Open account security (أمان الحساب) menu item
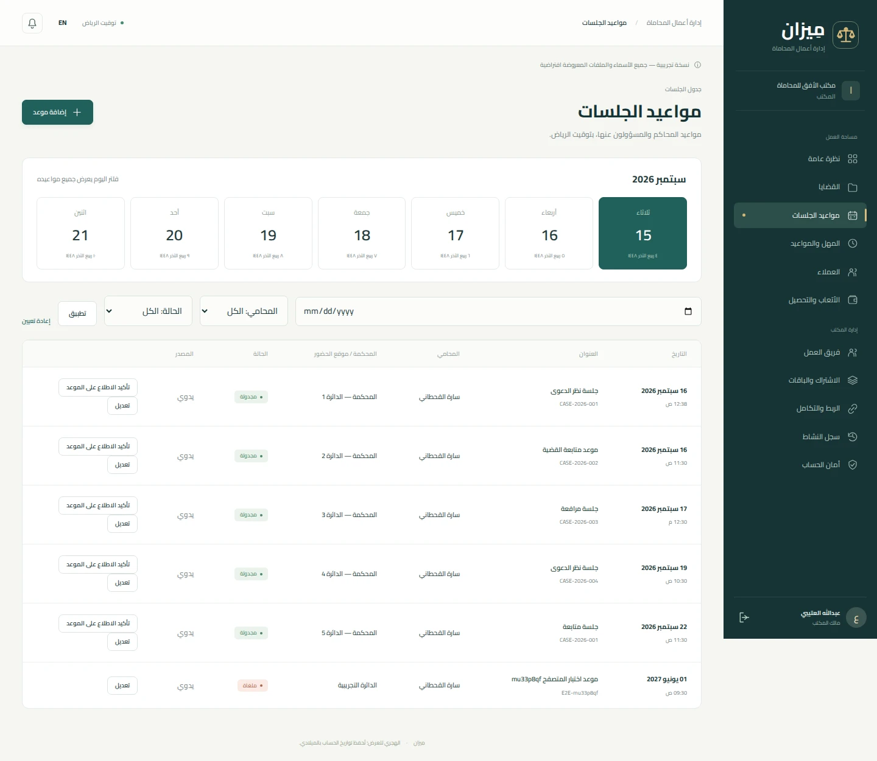 point(800,465)
